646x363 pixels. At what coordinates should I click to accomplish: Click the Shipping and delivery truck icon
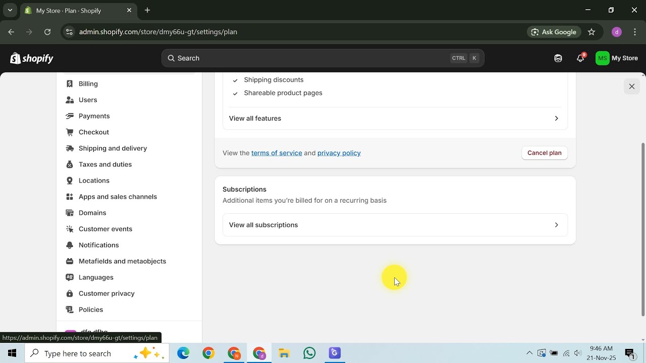[x=70, y=148]
